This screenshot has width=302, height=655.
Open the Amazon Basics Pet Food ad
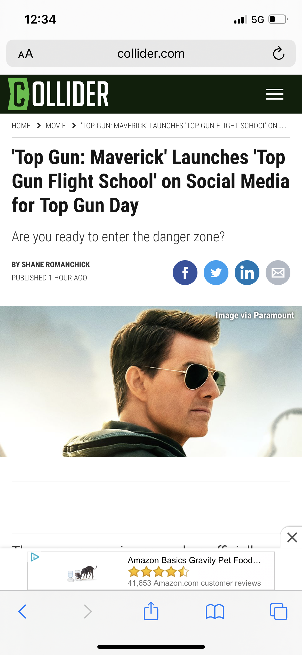click(x=151, y=571)
